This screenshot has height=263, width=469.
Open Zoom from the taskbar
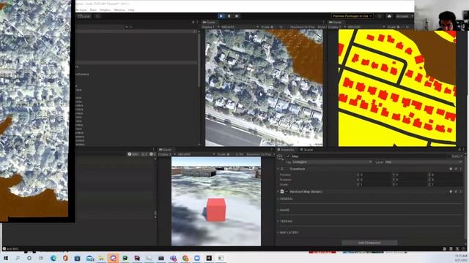coord(197,258)
